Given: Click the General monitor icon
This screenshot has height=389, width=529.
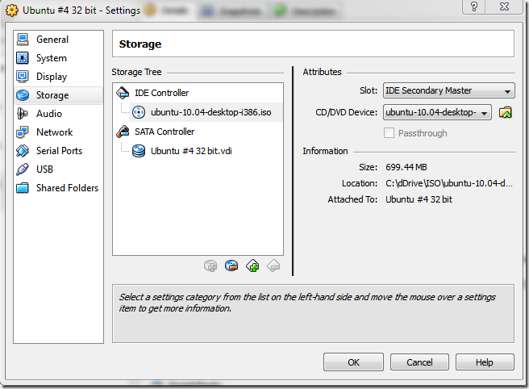Looking at the screenshot, I should [x=23, y=40].
